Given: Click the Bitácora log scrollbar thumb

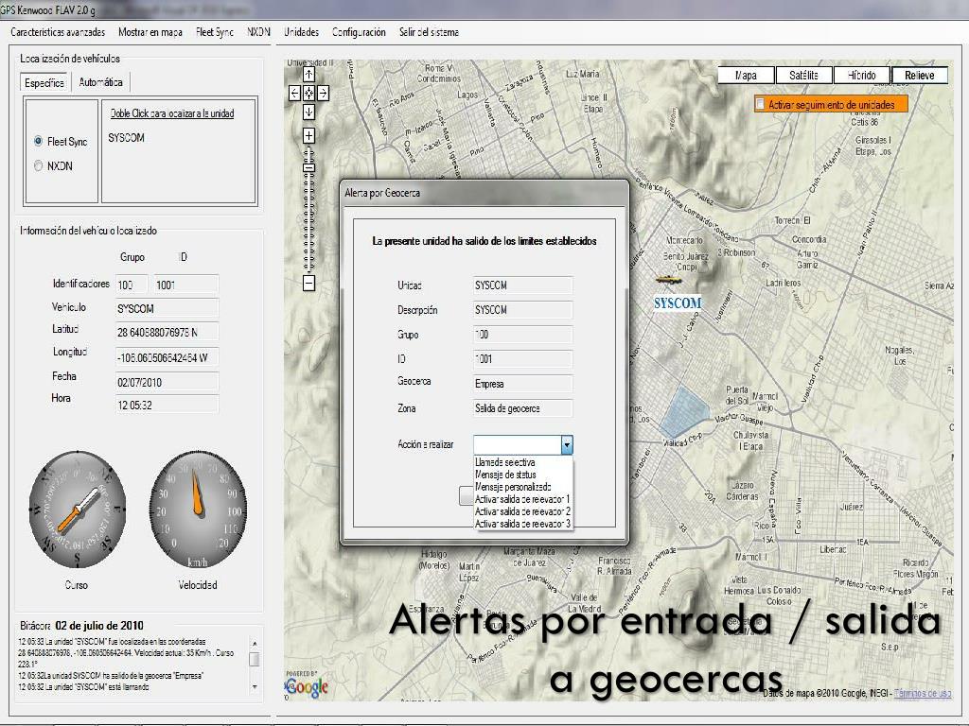Looking at the screenshot, I should point(254,659).
